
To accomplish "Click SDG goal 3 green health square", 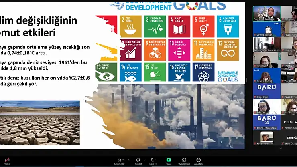I will click(x=155, y=26).
